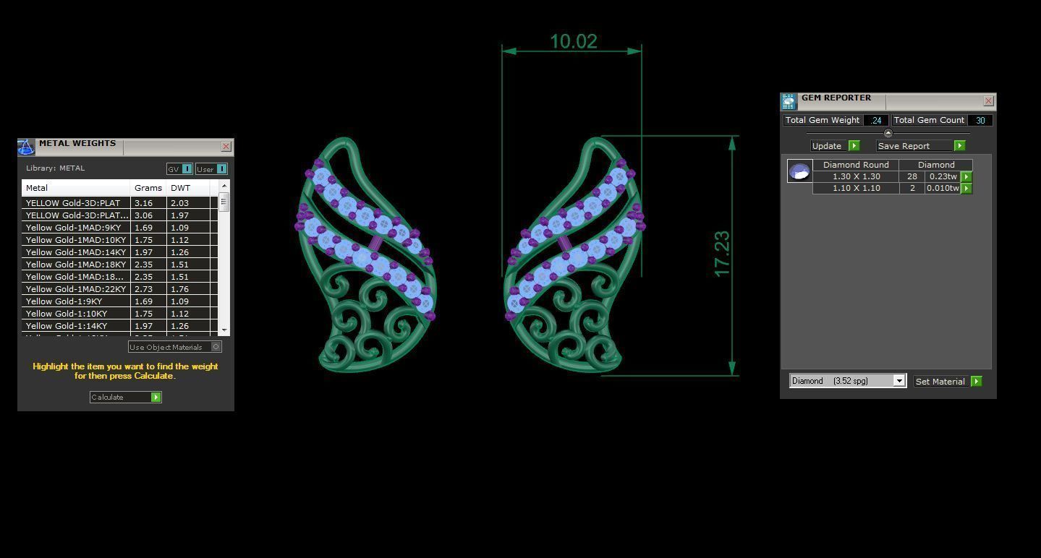Viewport: 1041px width, 558px height.
Task: Click the green arrow beside Set Material
Action: click(x=976, y=381)
